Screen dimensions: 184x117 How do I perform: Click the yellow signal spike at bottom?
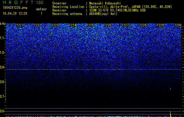170,114
